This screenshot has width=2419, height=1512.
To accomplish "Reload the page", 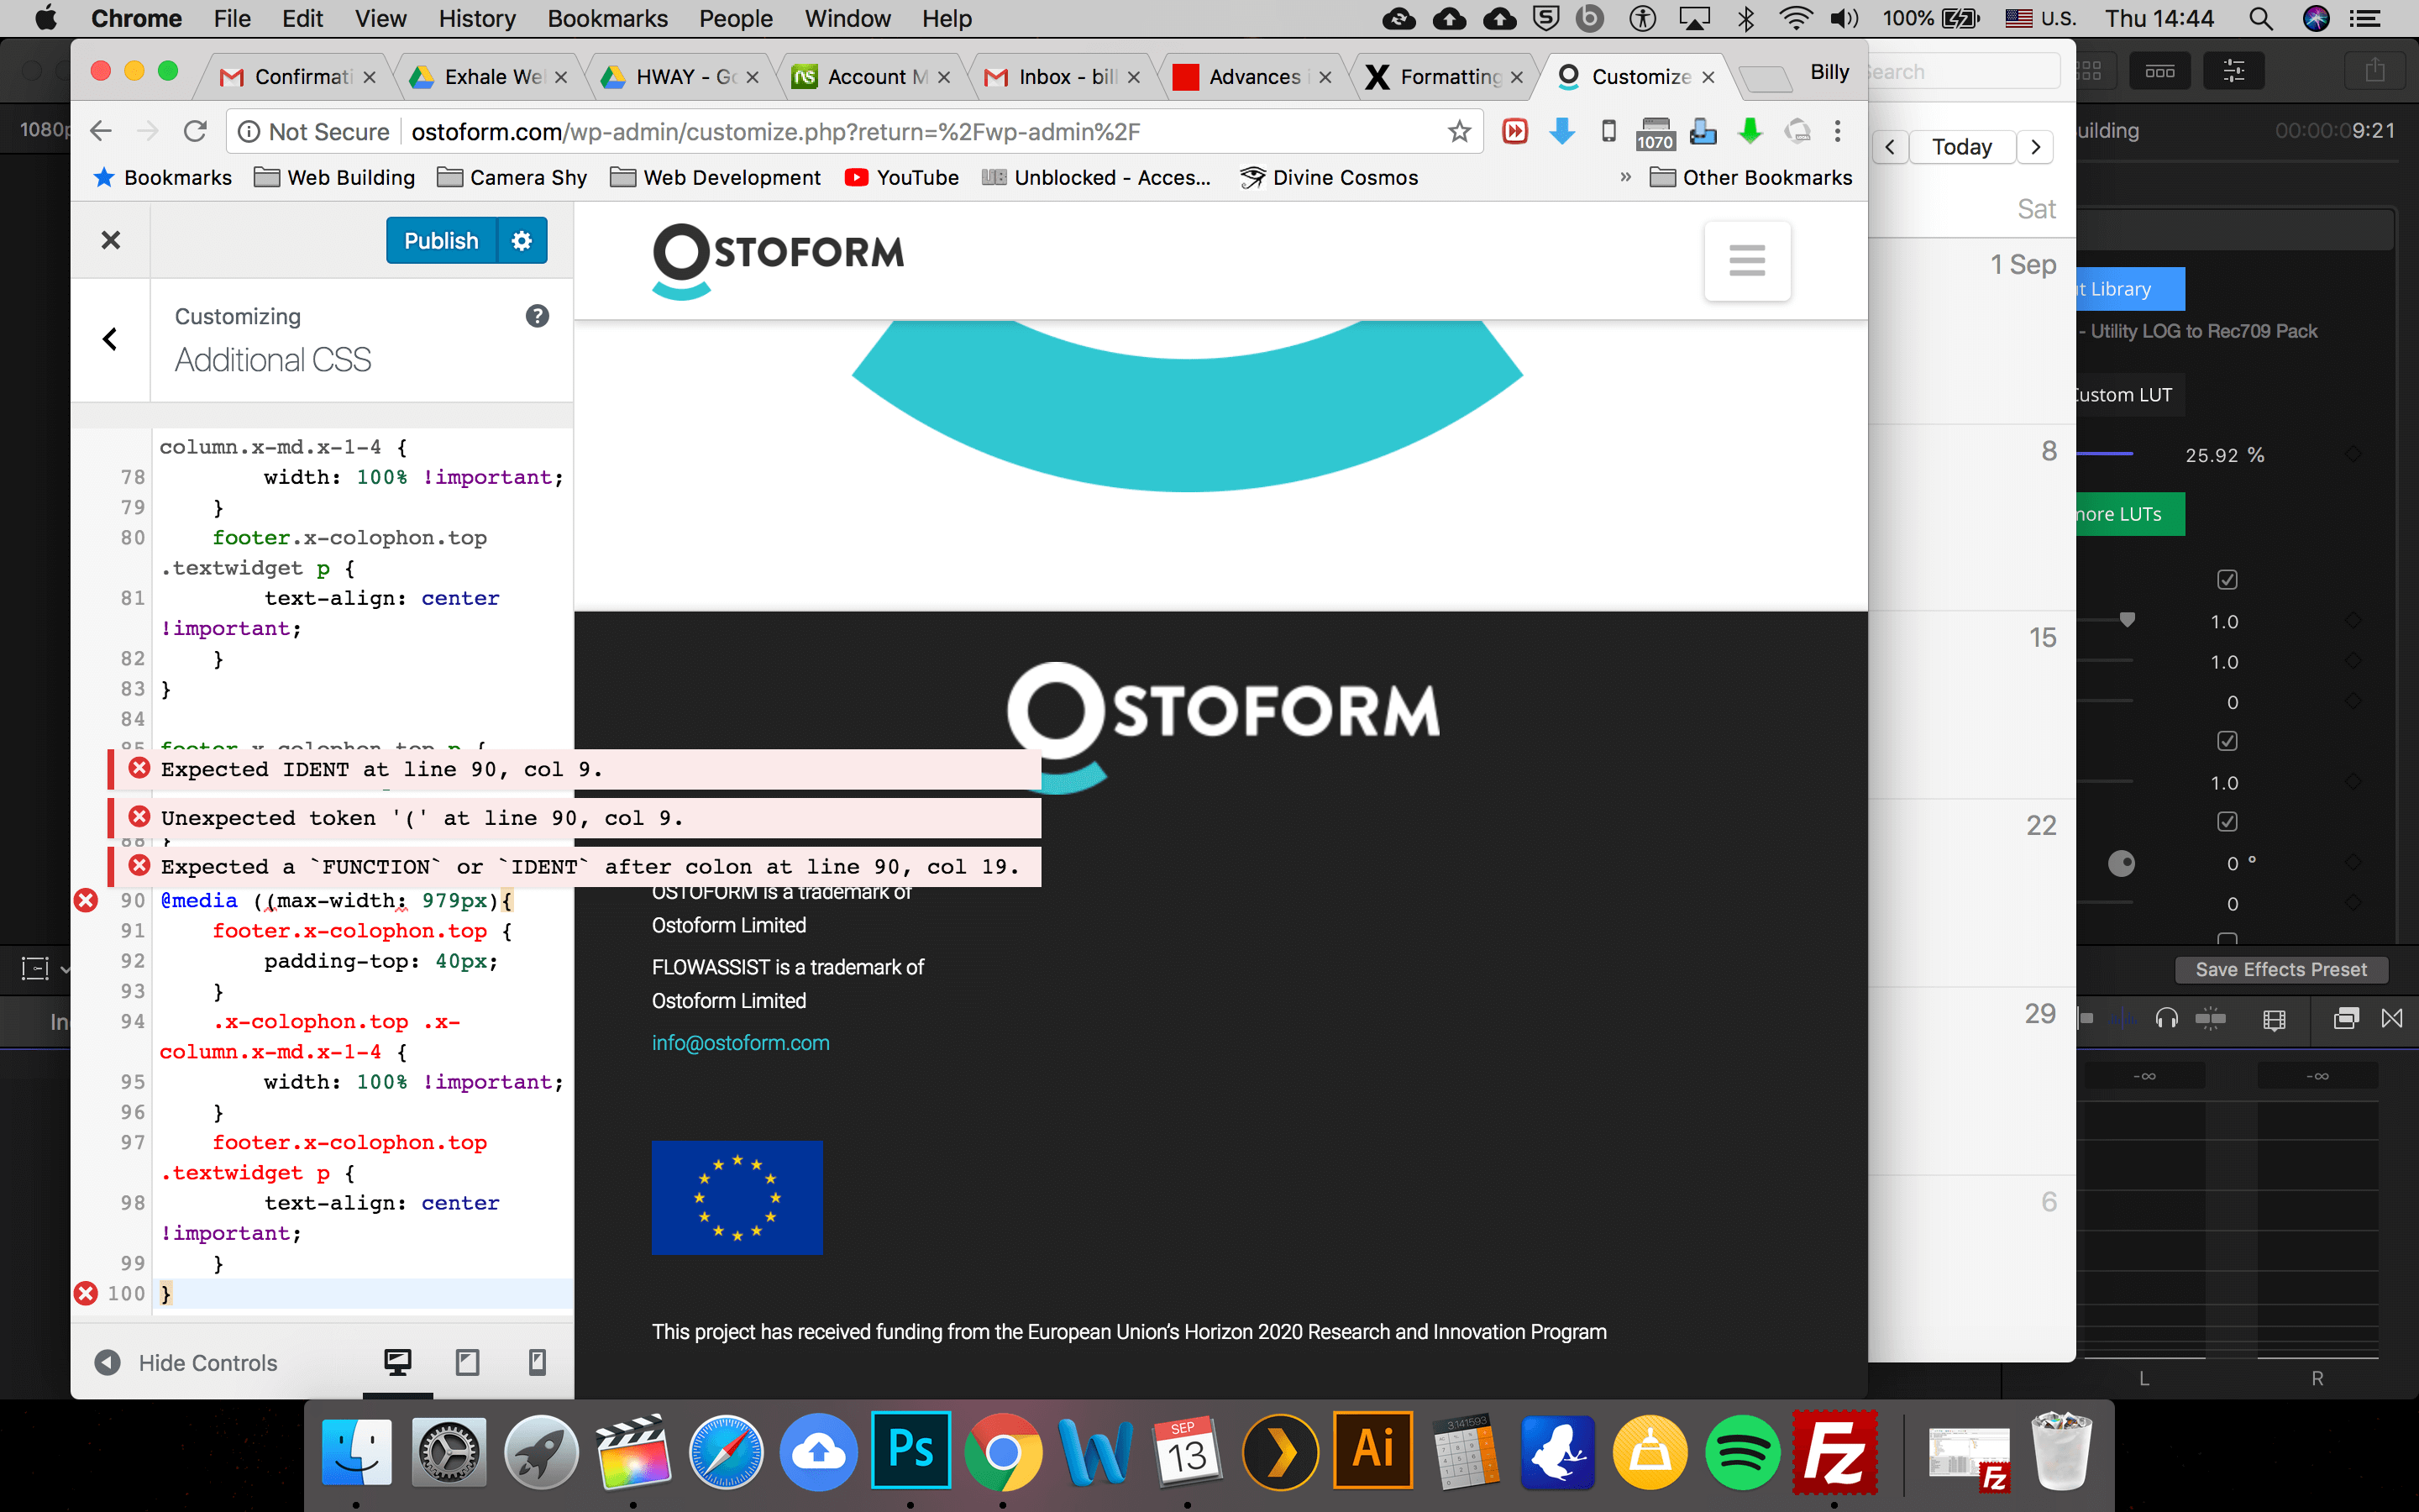I will tap(196, 131).
